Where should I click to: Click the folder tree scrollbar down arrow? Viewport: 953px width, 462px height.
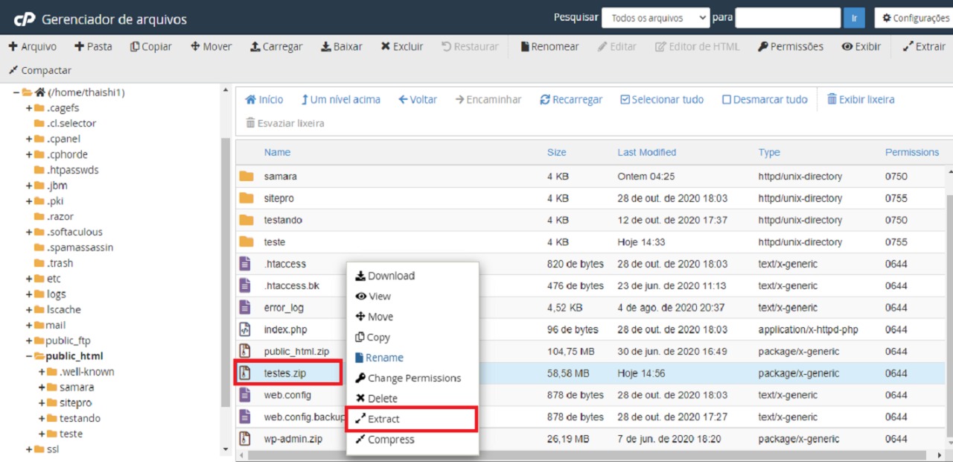coord(226,449)
